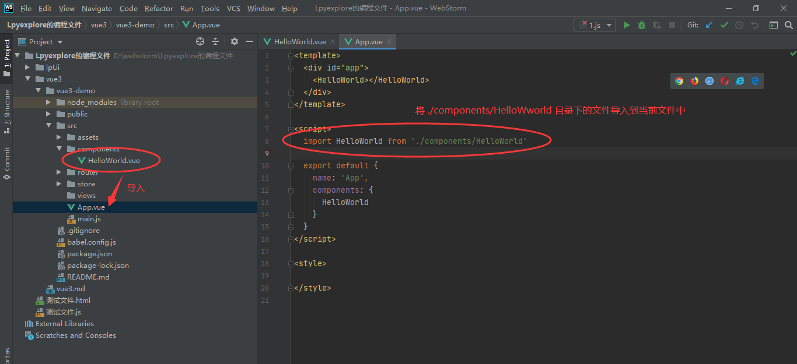This screenshot has height=364, width=797.
Task: Open preview in Firefox browser icon
Action: click(x=694, y=81)
